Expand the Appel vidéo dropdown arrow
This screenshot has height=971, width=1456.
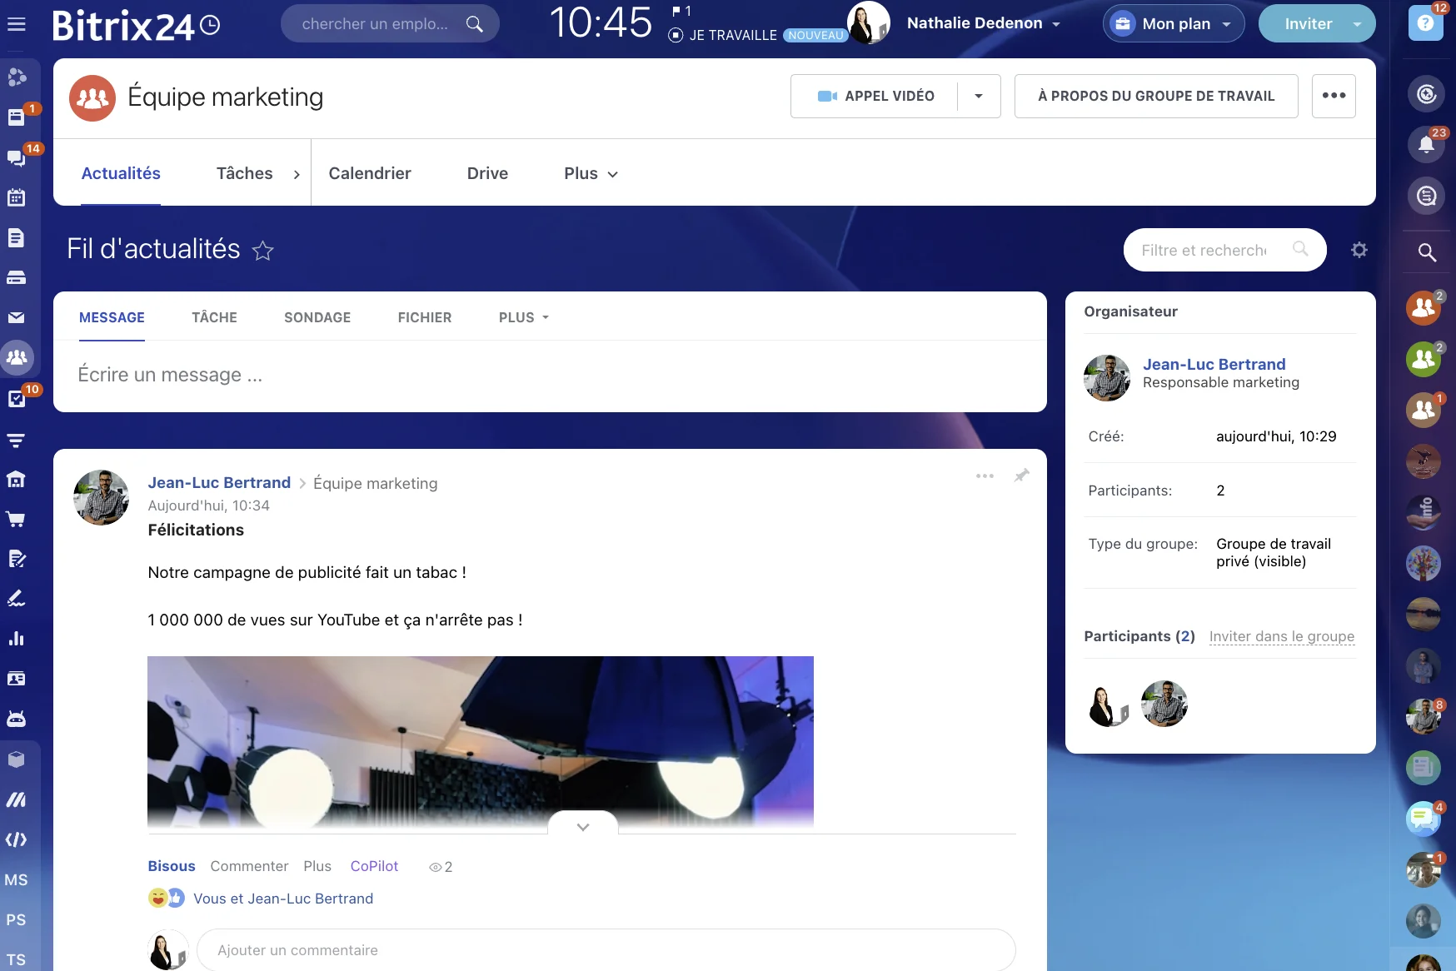(x=979, y=96)
